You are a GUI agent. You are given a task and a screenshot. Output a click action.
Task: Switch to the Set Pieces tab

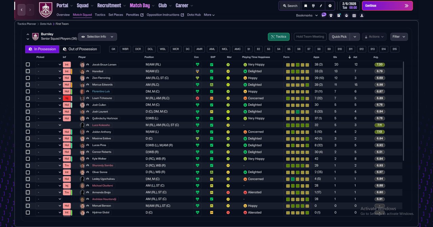point(116,15)
